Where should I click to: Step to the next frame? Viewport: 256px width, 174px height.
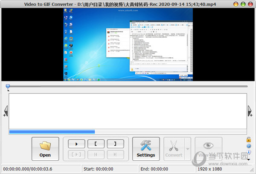coord(115,154)
